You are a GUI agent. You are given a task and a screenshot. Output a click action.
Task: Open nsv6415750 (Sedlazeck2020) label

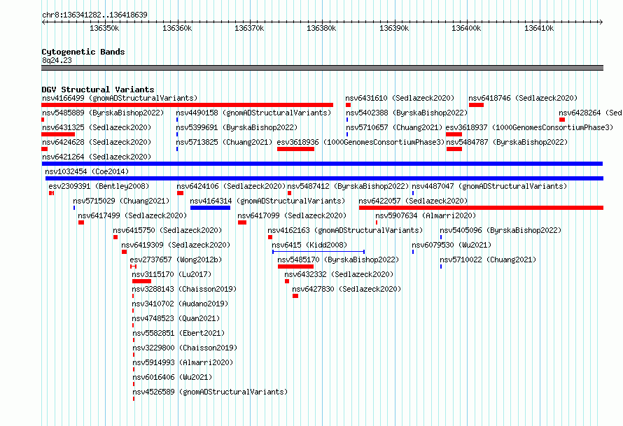[x=167, y=230]
